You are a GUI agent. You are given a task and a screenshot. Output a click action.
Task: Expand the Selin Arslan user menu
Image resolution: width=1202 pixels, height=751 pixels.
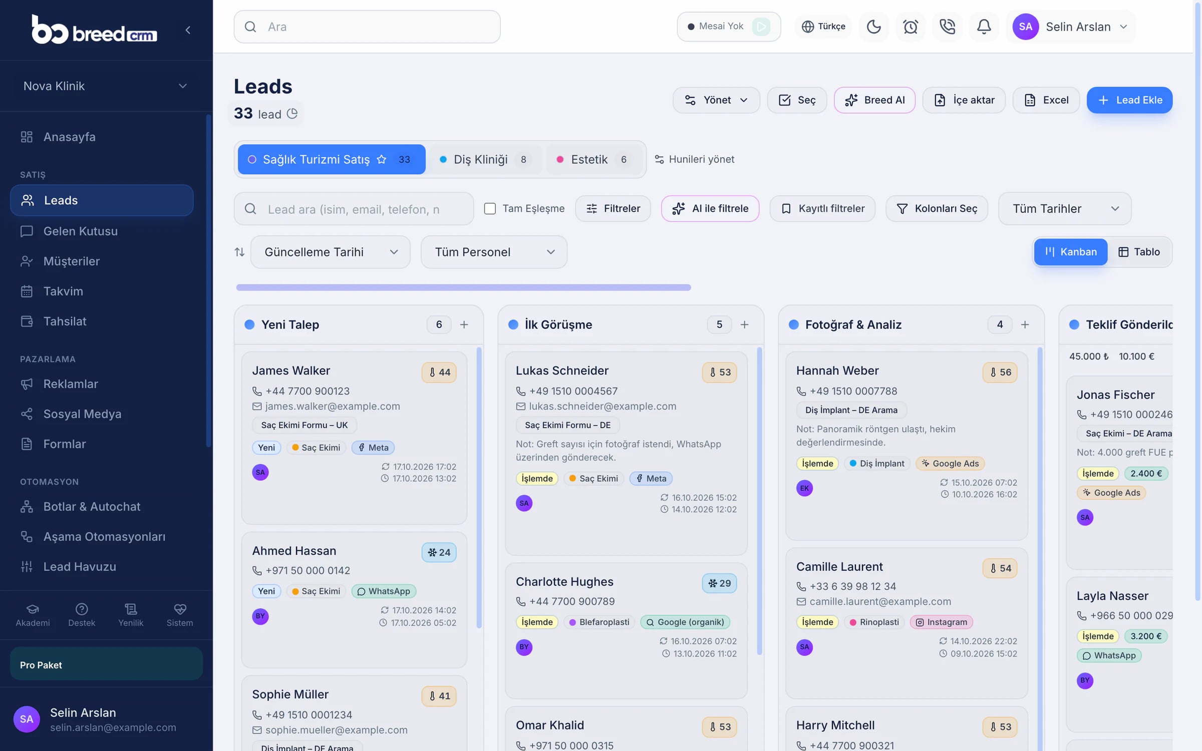1071,27
